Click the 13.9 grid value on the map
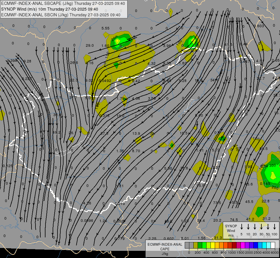The width and height of the screenshot is (280, 258). pyautogui.click(x=136, y=133)
